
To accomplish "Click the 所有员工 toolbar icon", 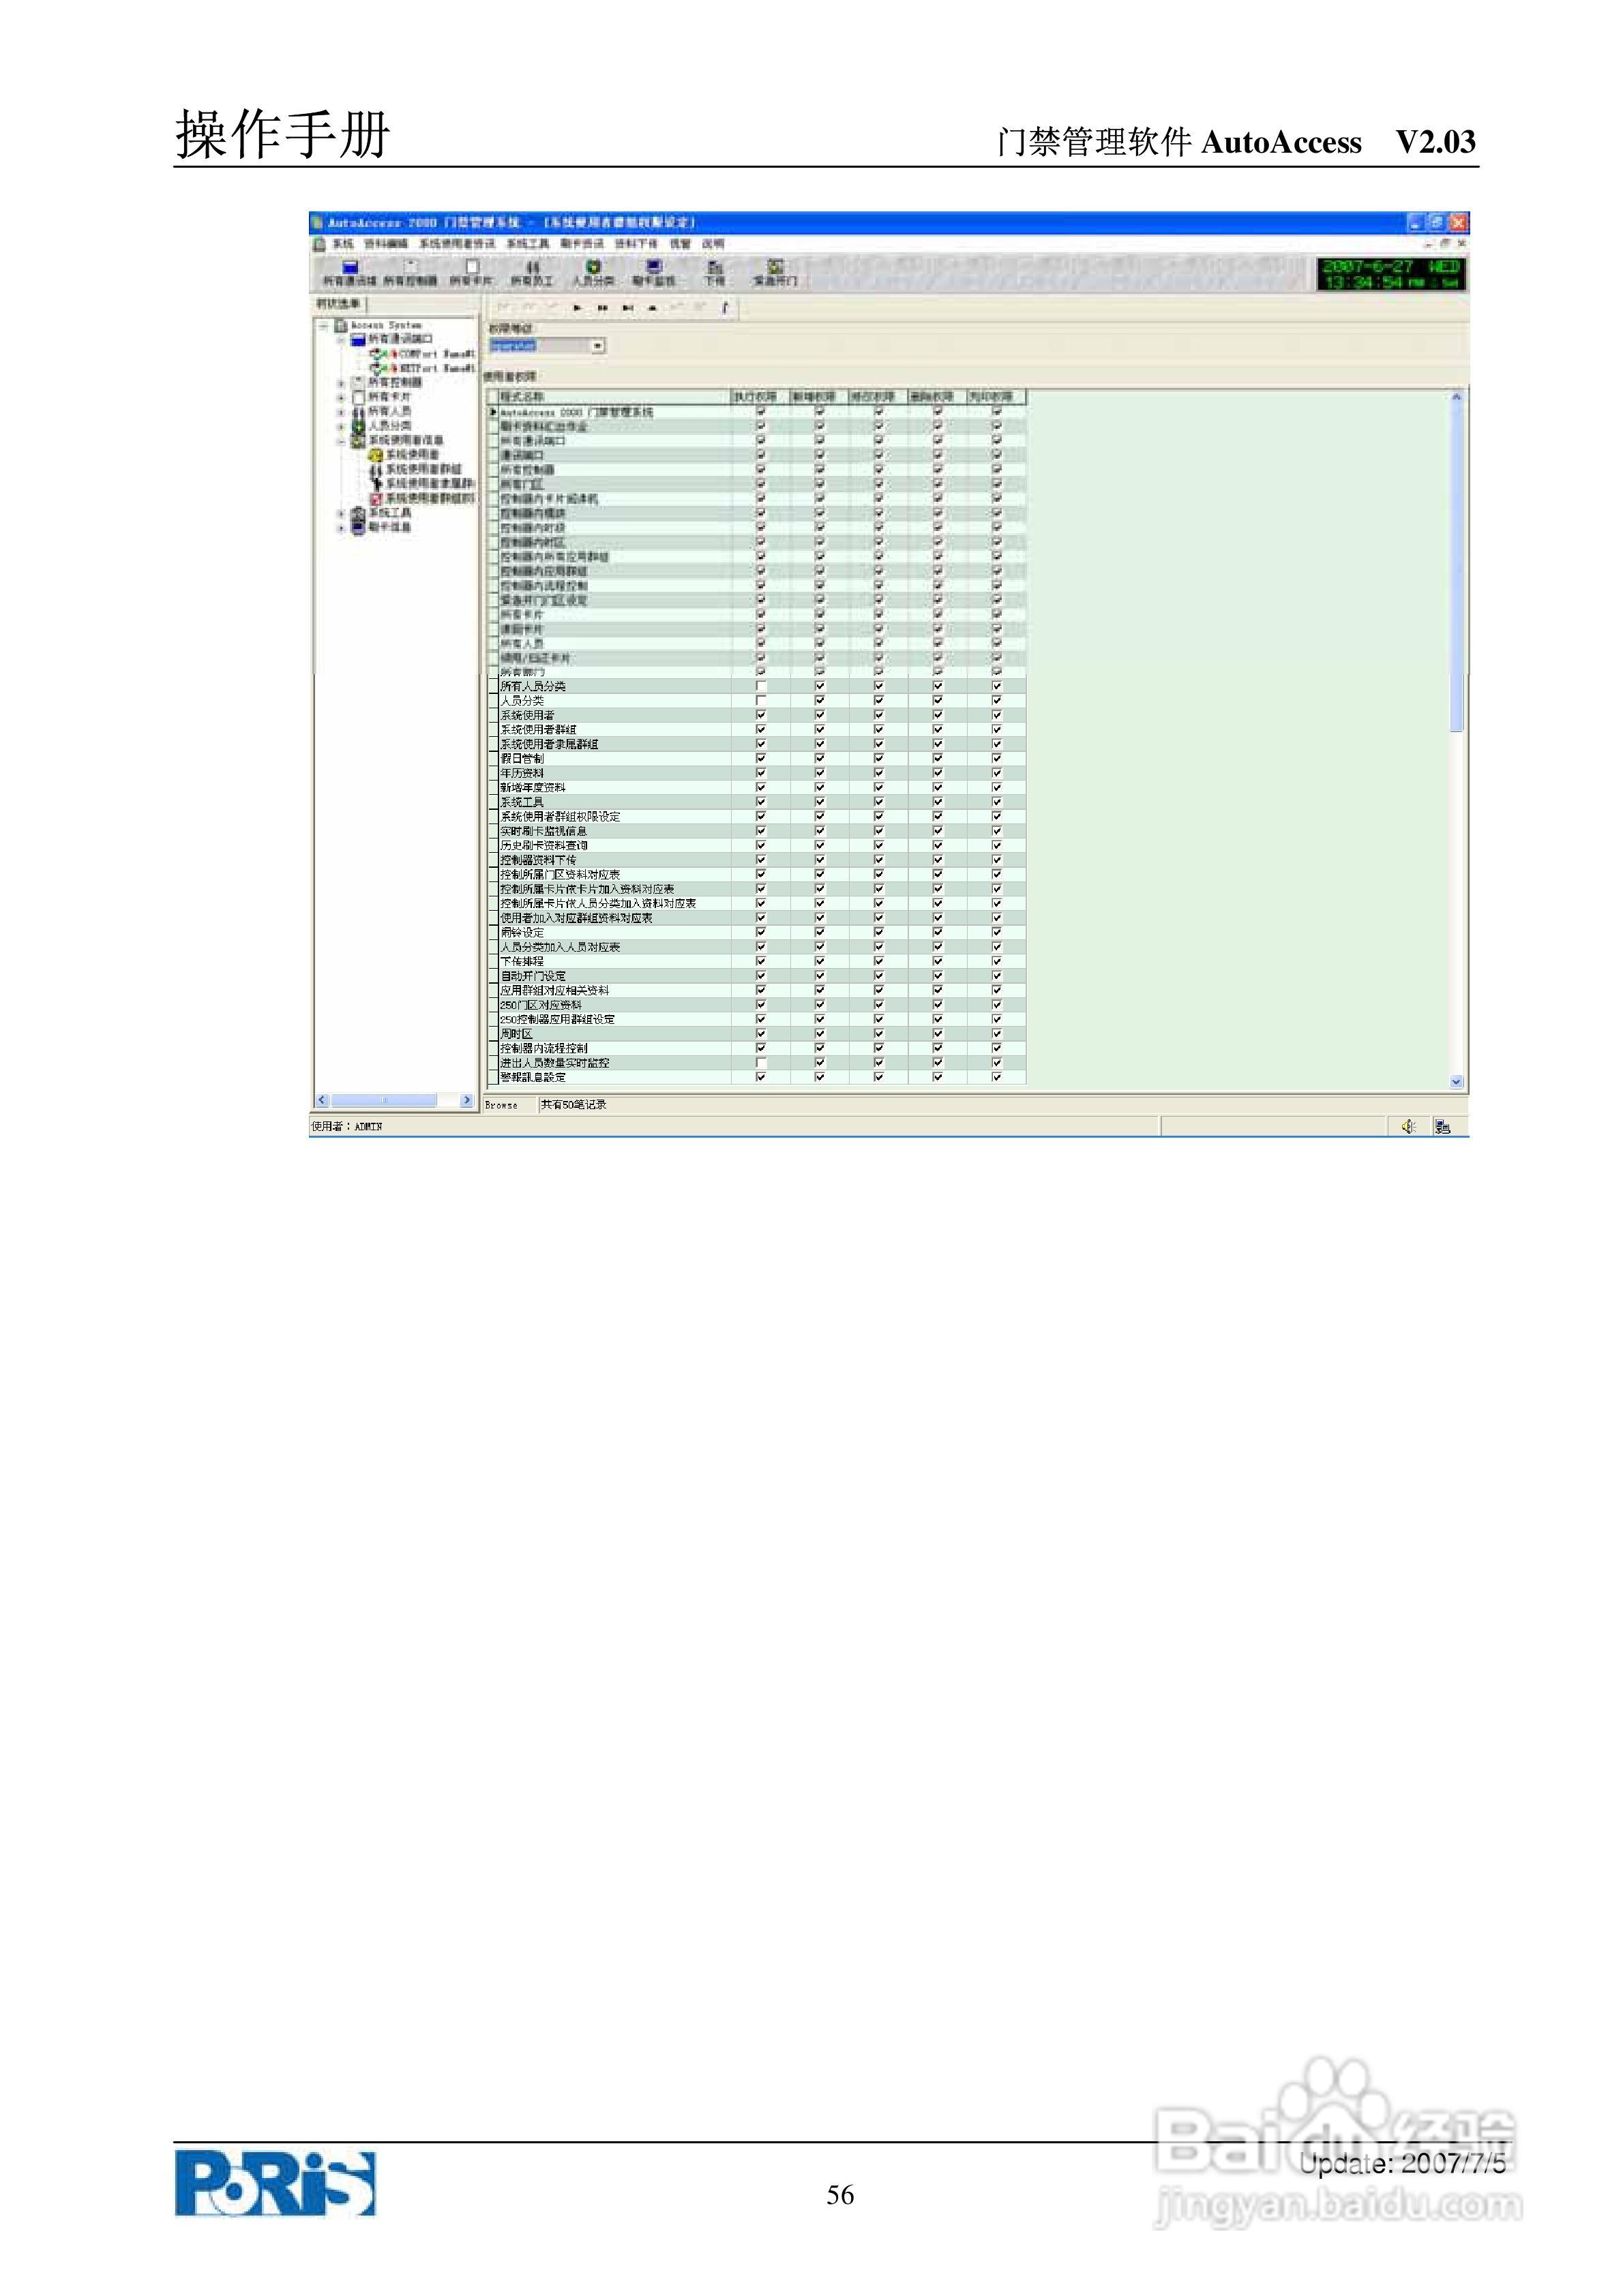I will [533, 273].
